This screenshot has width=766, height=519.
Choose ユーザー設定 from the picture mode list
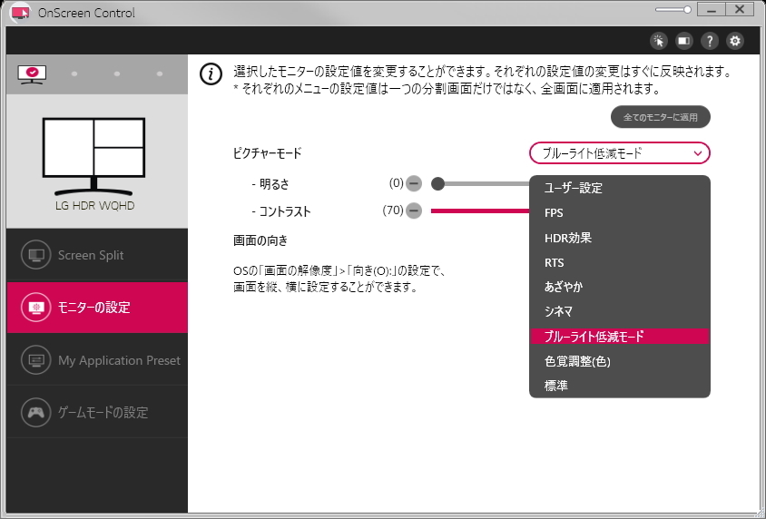(x=620, y=188)
